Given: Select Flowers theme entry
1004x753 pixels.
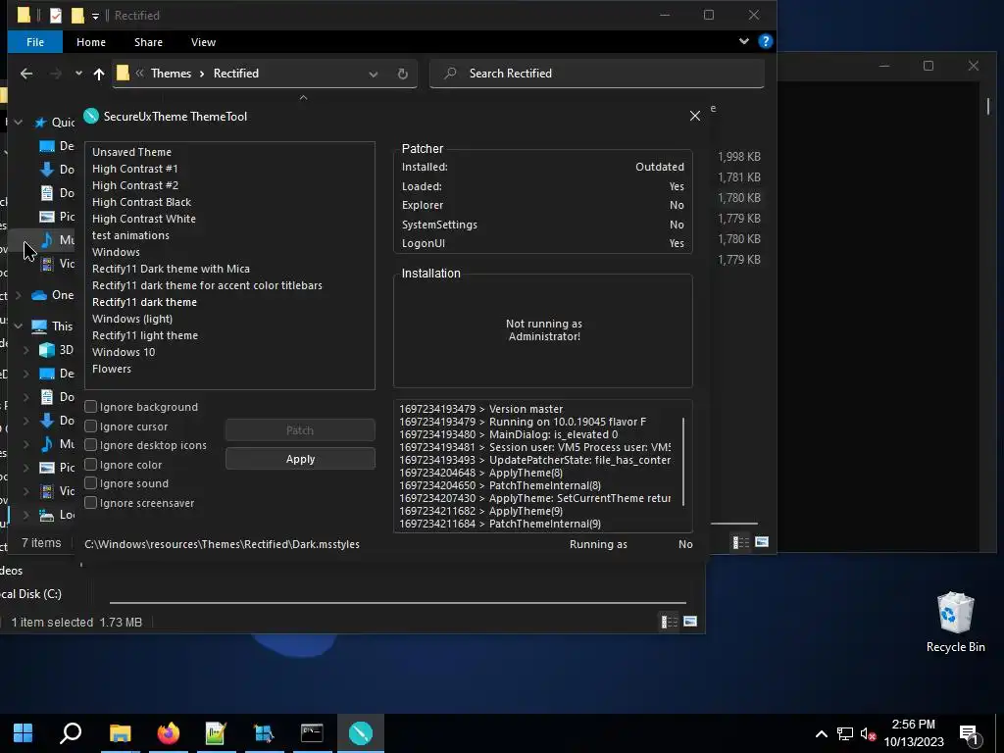Looking at the screenshot, I should [112, 369].
